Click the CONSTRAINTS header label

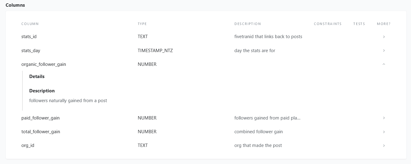(328, 24)
